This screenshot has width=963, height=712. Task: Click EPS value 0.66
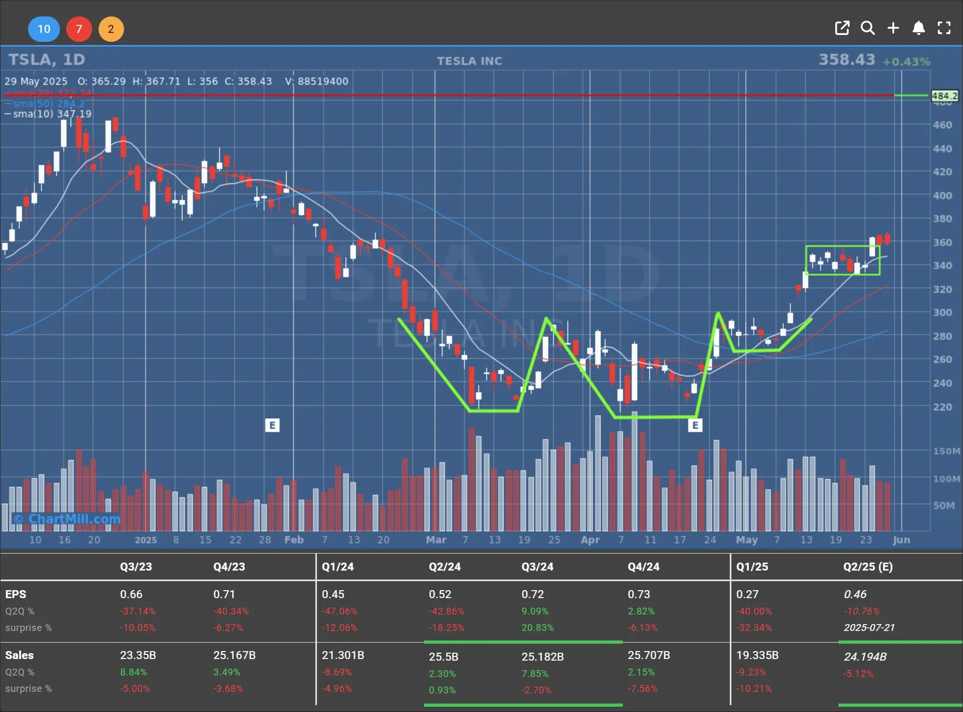click(x=131, y=594)
